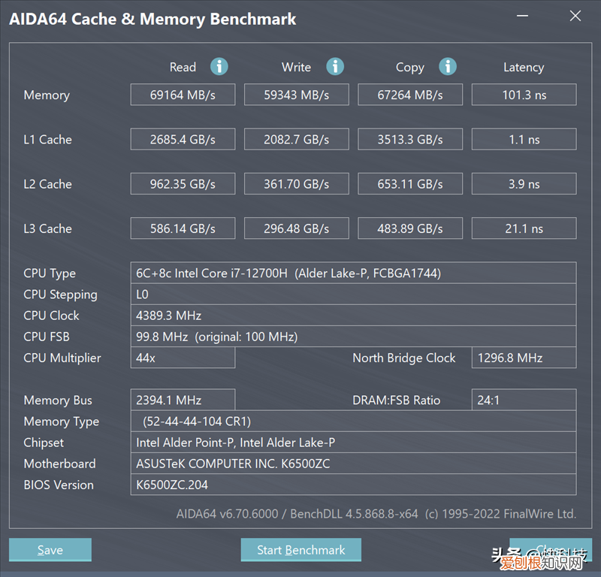This screenshot has height=577, width=601.
Task: Open the info icon next to Copy
Action: [448, 67]
